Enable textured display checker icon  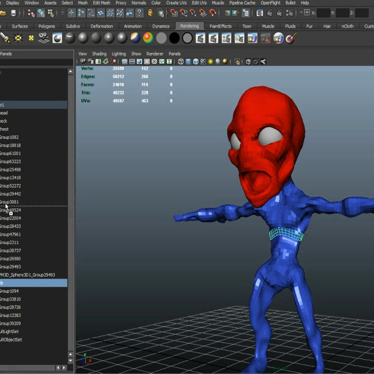pos(203,62)
